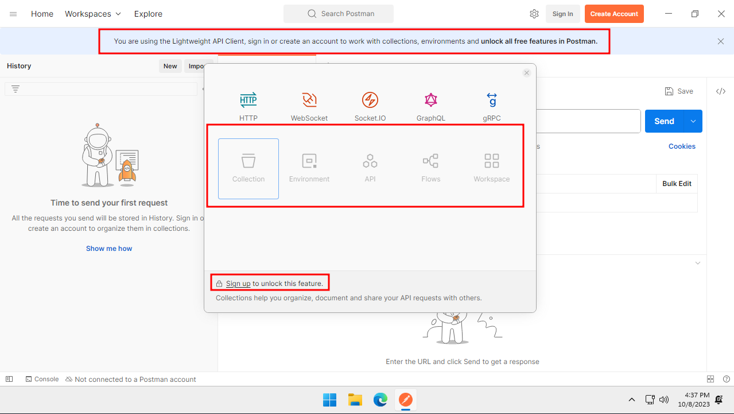This screenshot has height=414, width=734.
Task: Click the history filter icon
Action: pos(15,89)
